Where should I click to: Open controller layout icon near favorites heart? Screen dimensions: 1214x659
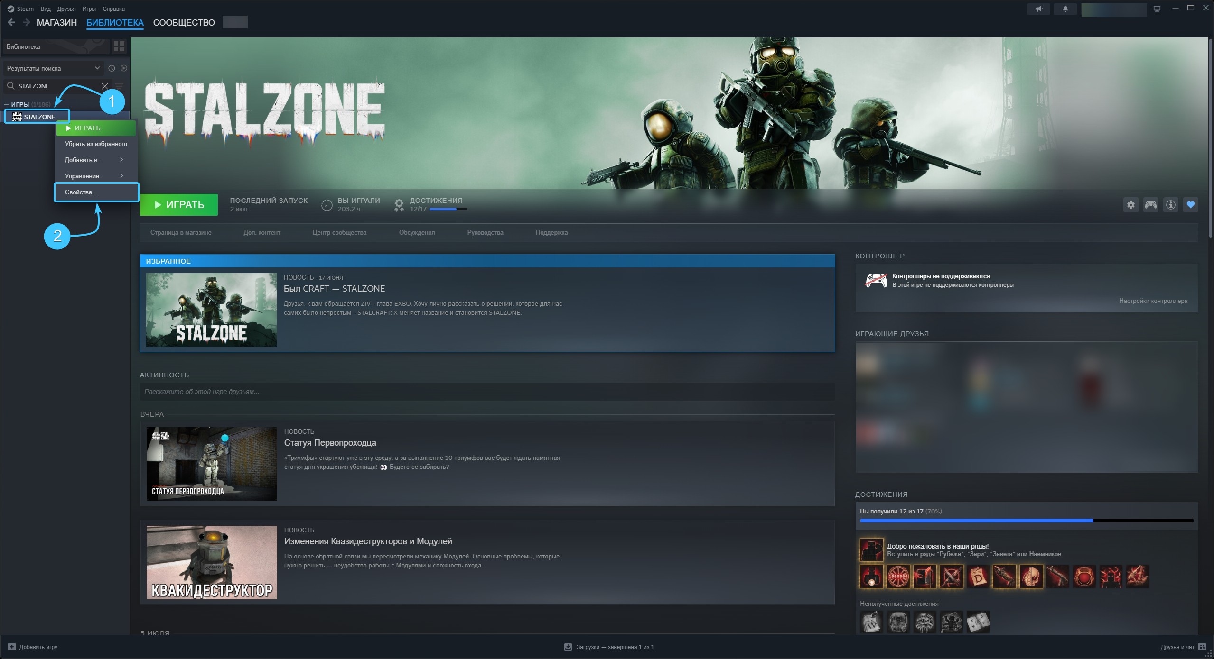pyautogui.click(x=1150, y=205)
